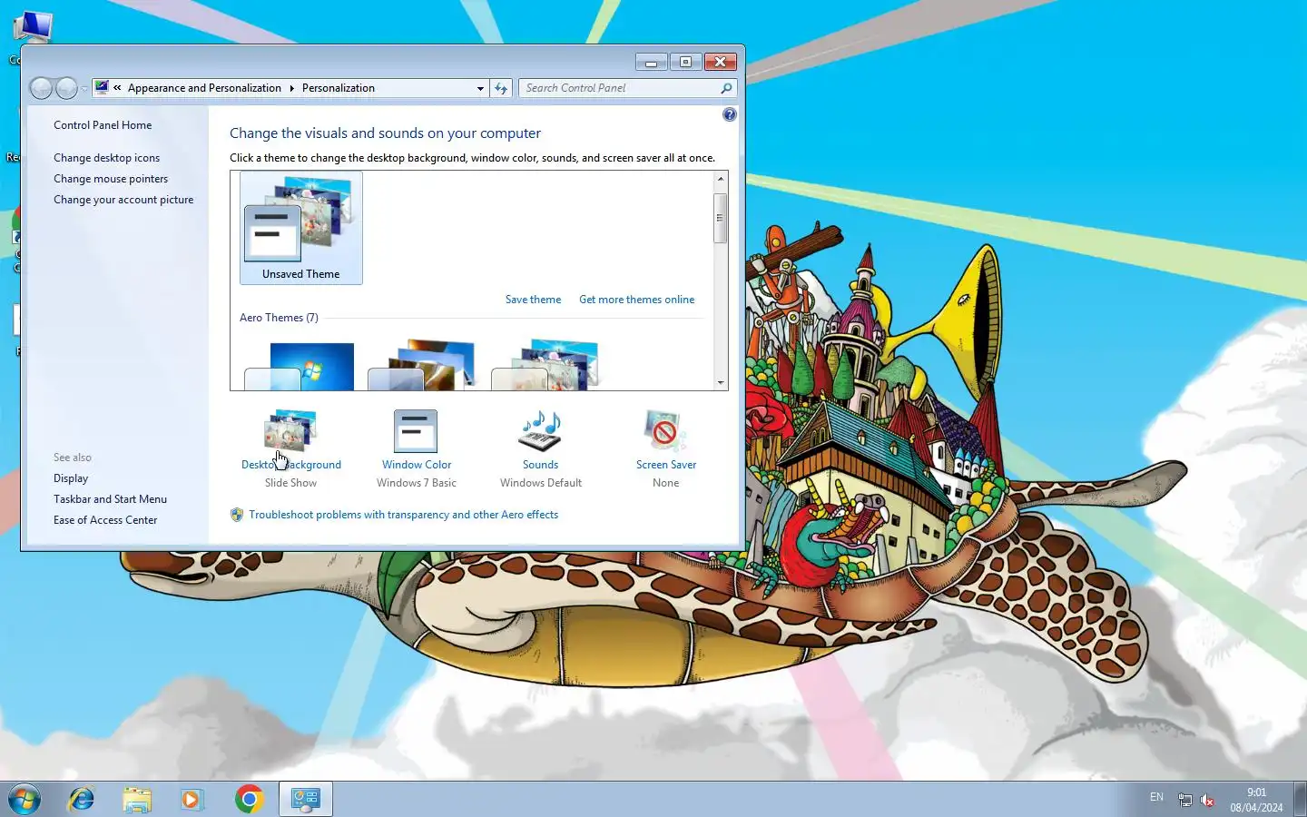
Task: Open Display under See also
Action: (71, 478)
